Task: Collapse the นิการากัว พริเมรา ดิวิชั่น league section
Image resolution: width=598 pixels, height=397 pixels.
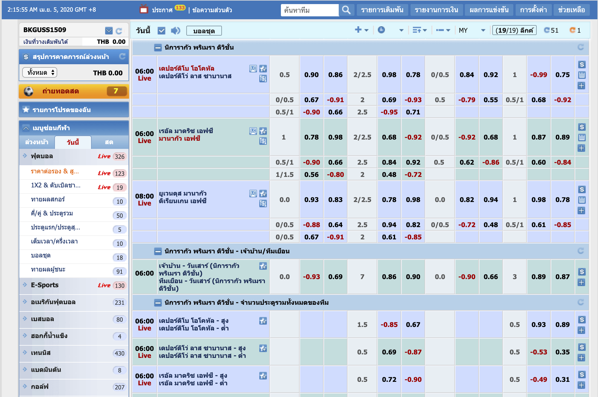Action: pos(158,48)
